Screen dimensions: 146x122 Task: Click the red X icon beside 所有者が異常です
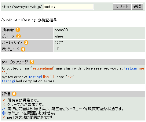(x=4, y=100)
